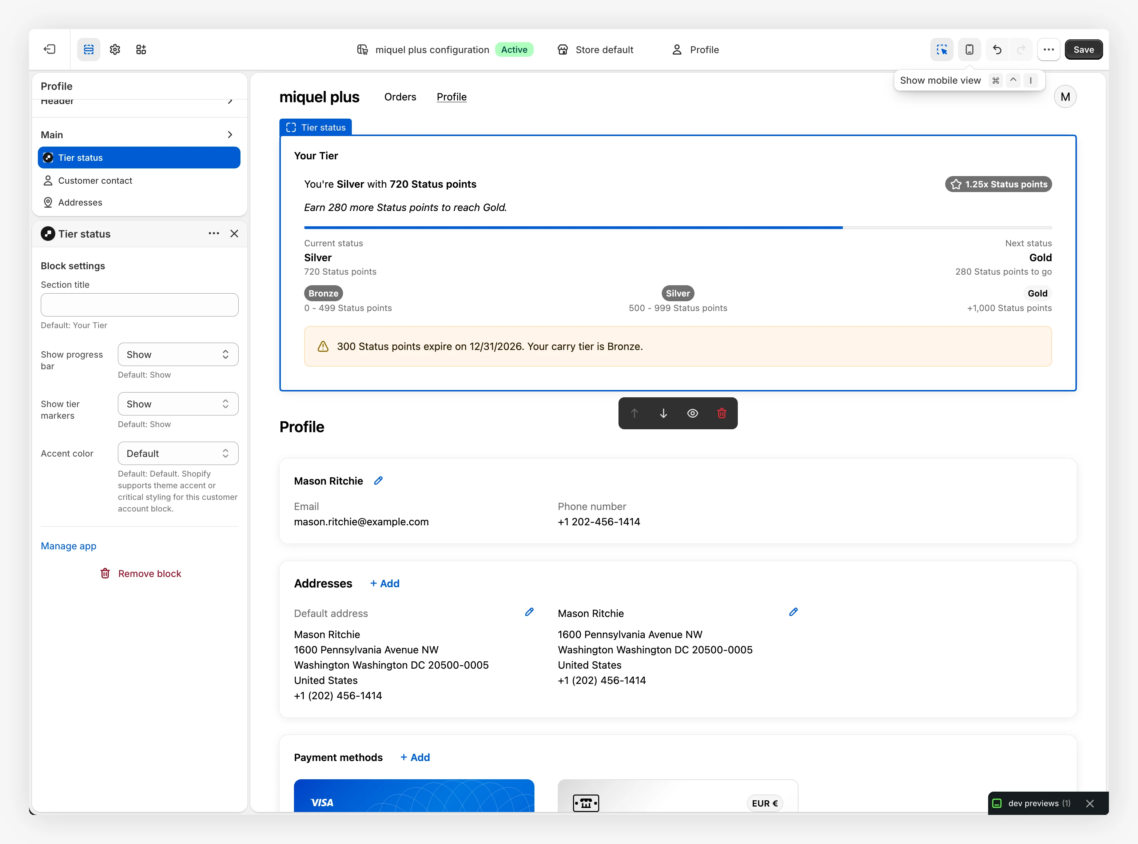
Task: Click the expiry warning triangle icon
Action: [323, 346]
